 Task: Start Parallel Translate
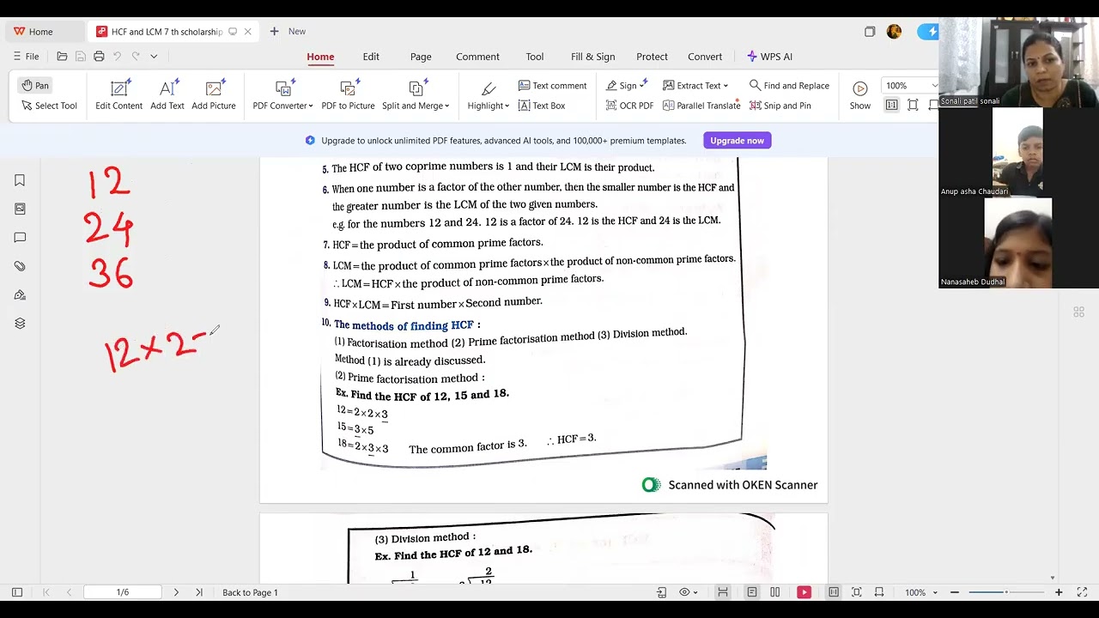(701, 106)
